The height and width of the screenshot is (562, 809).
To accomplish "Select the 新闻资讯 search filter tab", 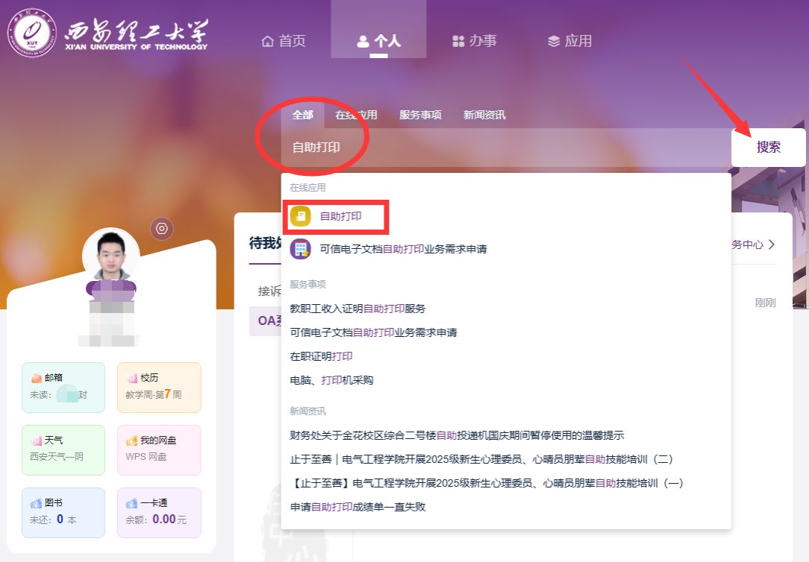I will point(484,115).
